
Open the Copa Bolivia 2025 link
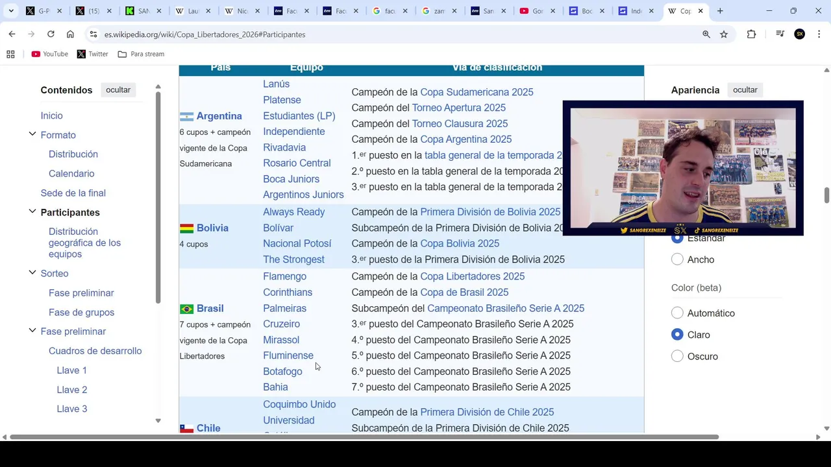click(460, 244)
